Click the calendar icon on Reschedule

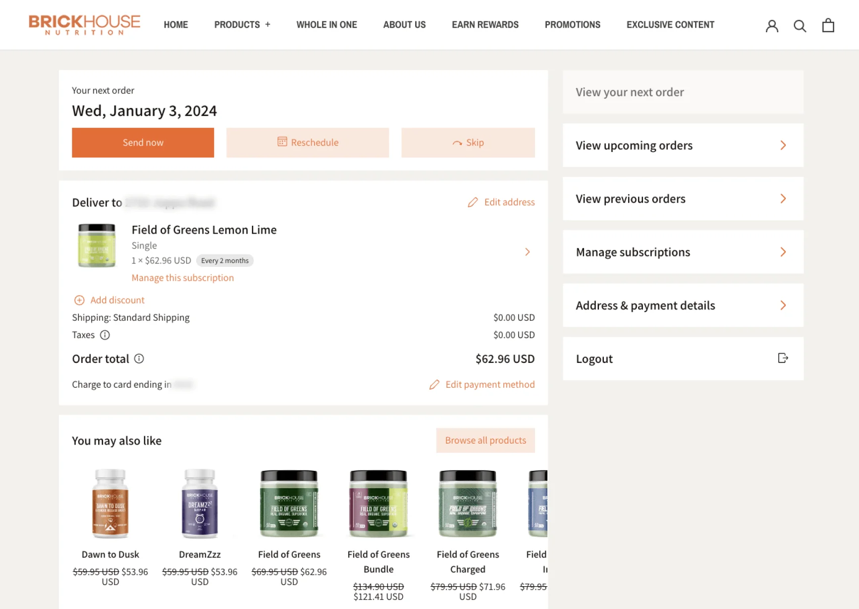[282, 142]
